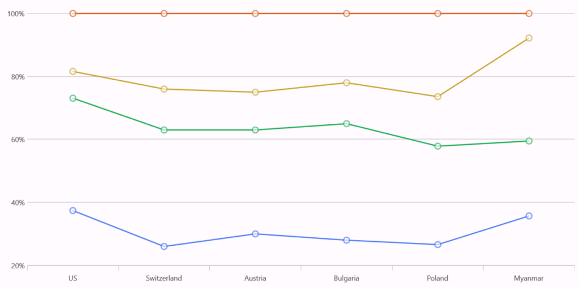Click the blue Austria data point
This screenshot has width=579, height=287.
click(256, 234)
